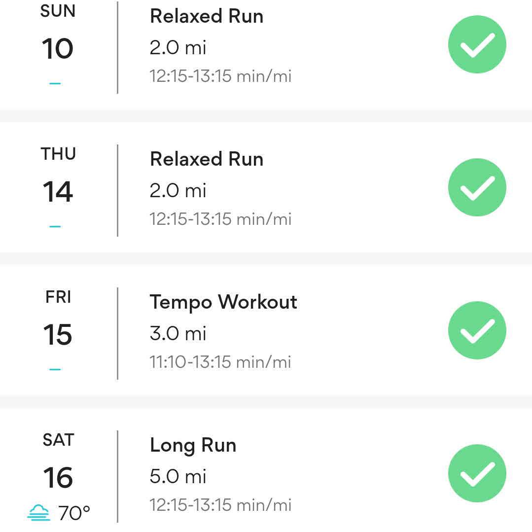Open the Long Run title
The width and height of the screenshot is (532, 532).
tap(193, 445)
